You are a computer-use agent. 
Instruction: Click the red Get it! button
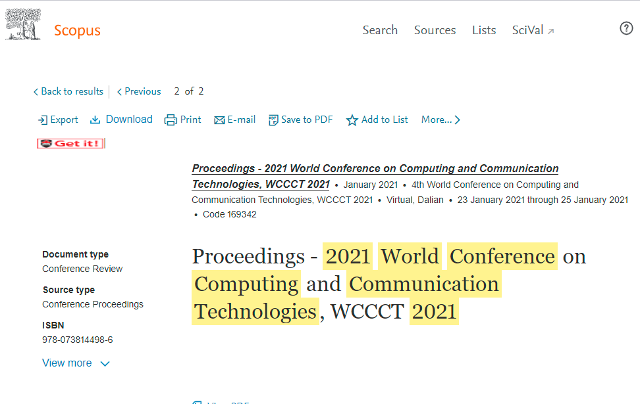[x=70, y=143]
